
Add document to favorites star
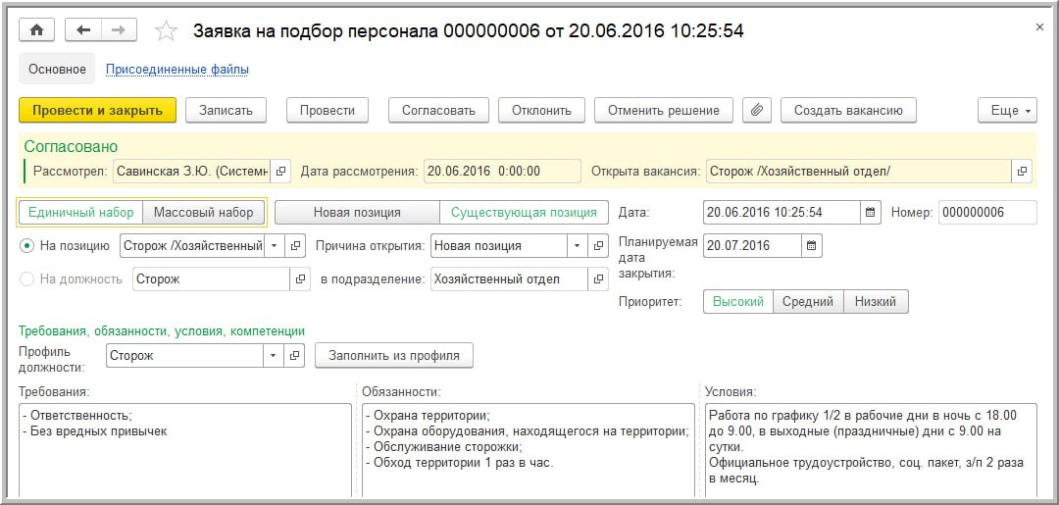[x=166, y=30]
